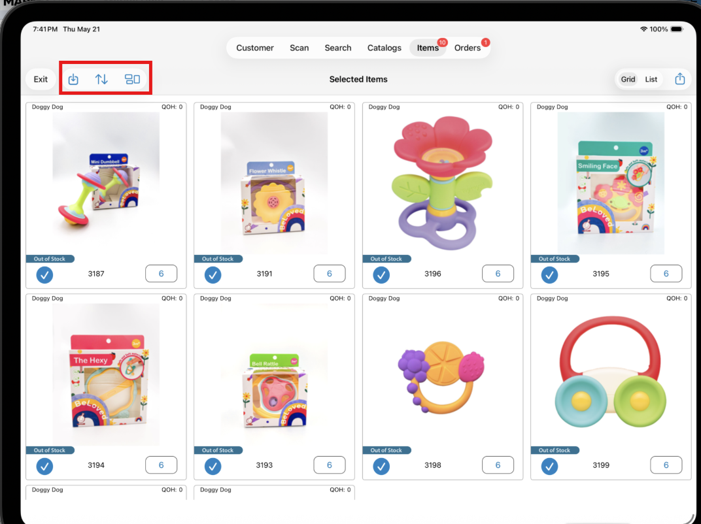Tap item number 3193 text
The height and width of the screenshot is (524, 701).
(264, 465)
